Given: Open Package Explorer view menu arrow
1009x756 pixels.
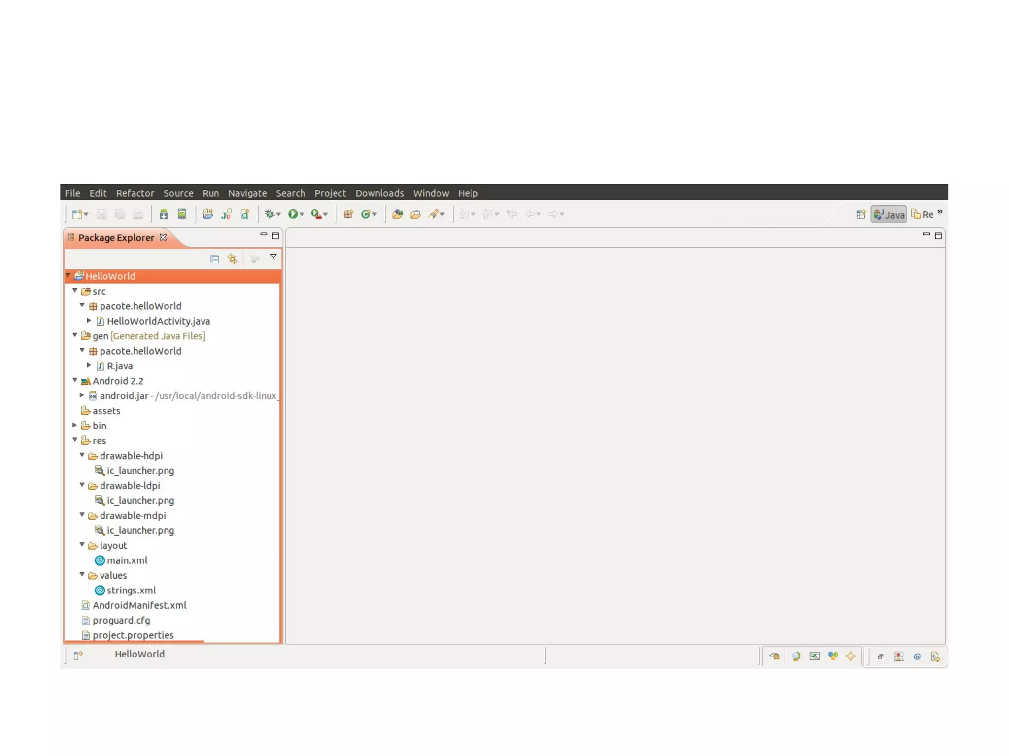Looking at the screenshot, I should (273, 256).
